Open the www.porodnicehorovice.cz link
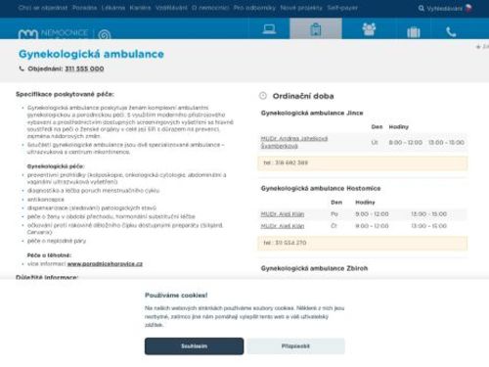Viewport: 489px width, 367px height. coord(105,264)
